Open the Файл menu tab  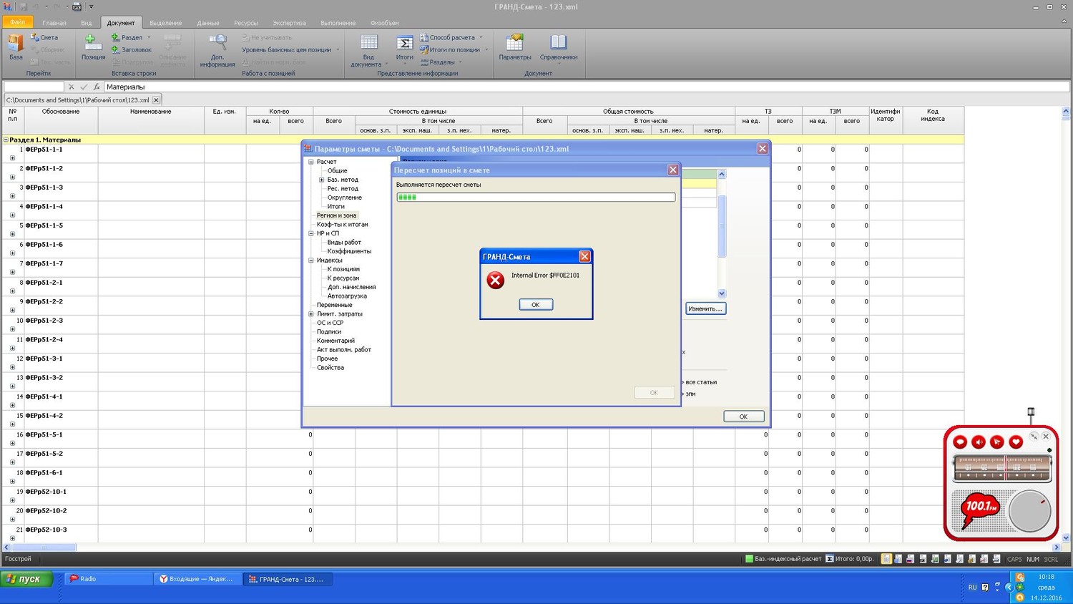(18, 23)
